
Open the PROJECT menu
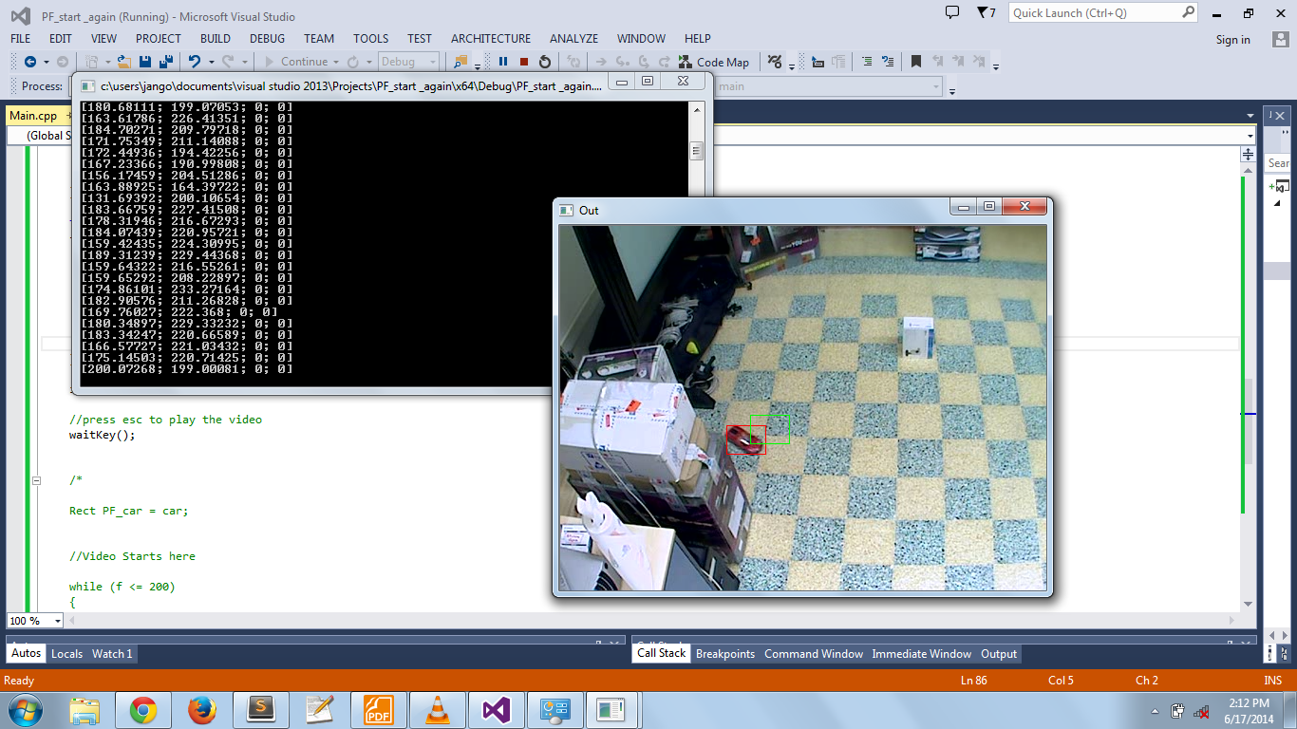(159, 39)
